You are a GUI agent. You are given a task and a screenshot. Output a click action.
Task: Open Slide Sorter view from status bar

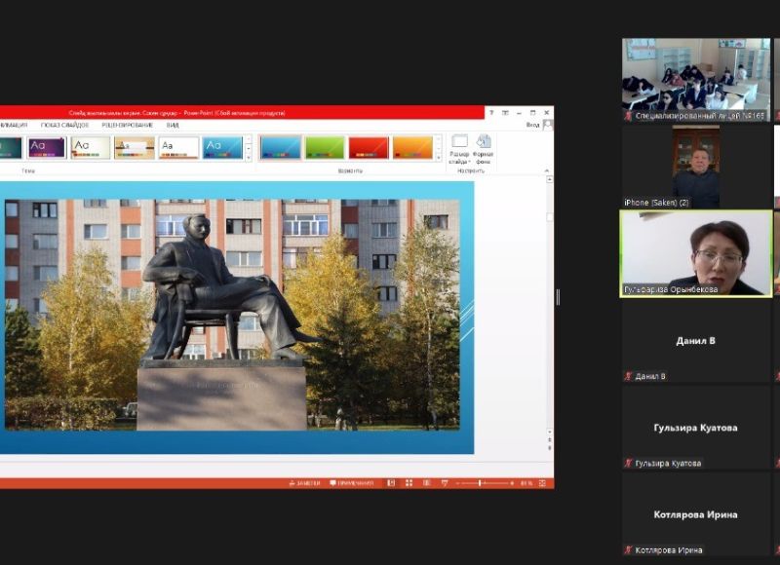(x=408, y=482)
